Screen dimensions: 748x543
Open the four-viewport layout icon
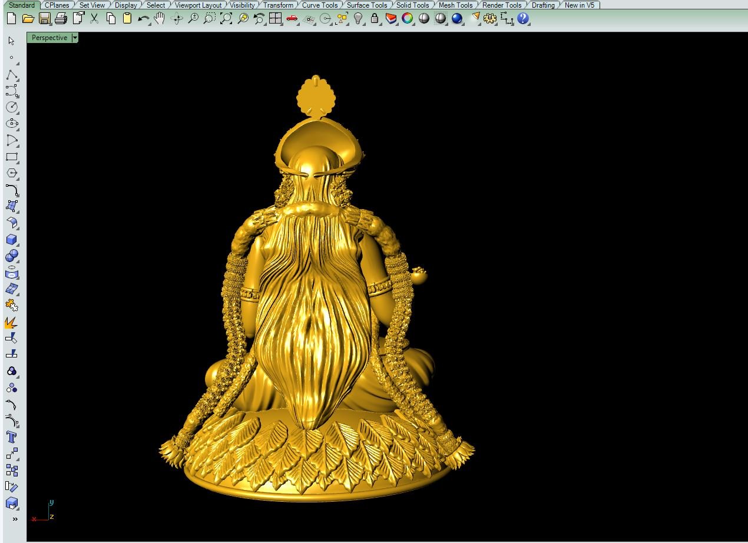[275, 19]
